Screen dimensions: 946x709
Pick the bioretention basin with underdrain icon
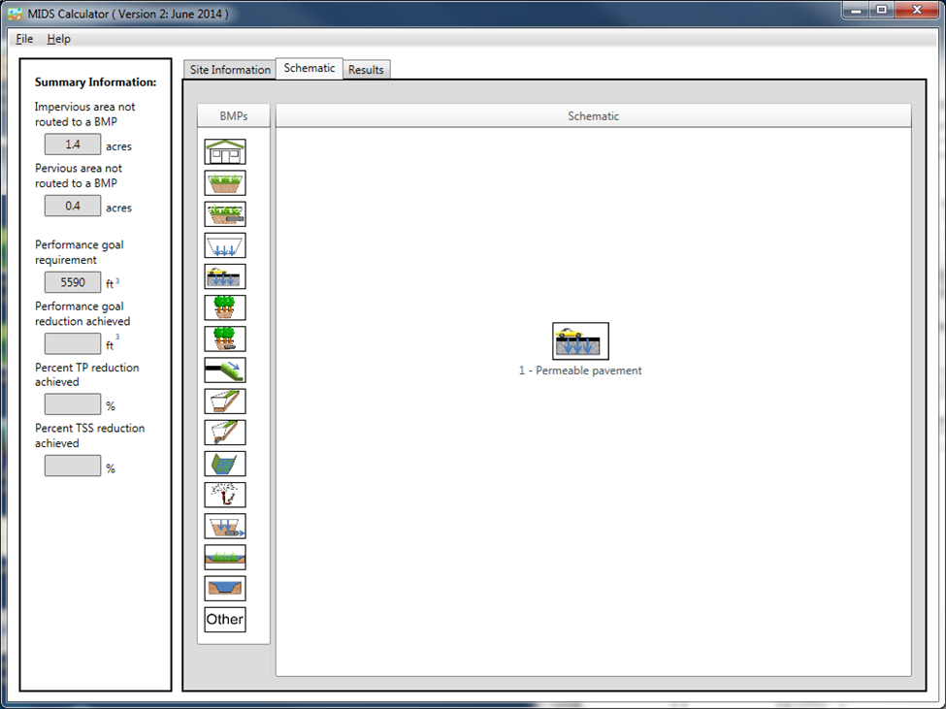coord(225,214)
